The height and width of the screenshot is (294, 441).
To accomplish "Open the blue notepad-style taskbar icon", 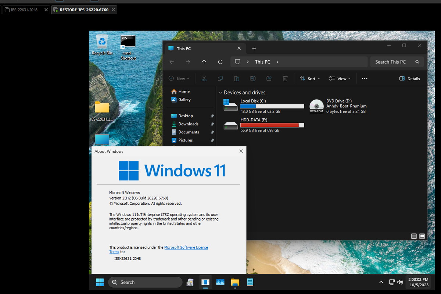I will click(250, 282).
